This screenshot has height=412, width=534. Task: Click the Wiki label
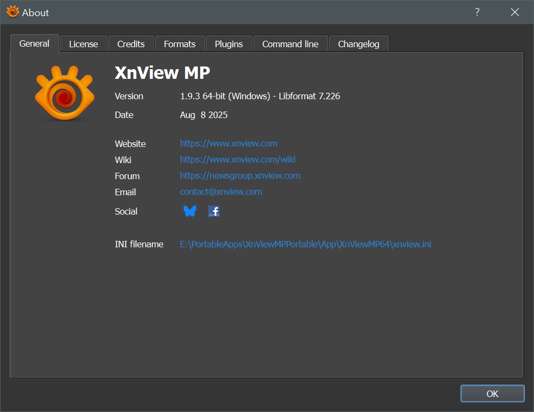pos(123,160)
